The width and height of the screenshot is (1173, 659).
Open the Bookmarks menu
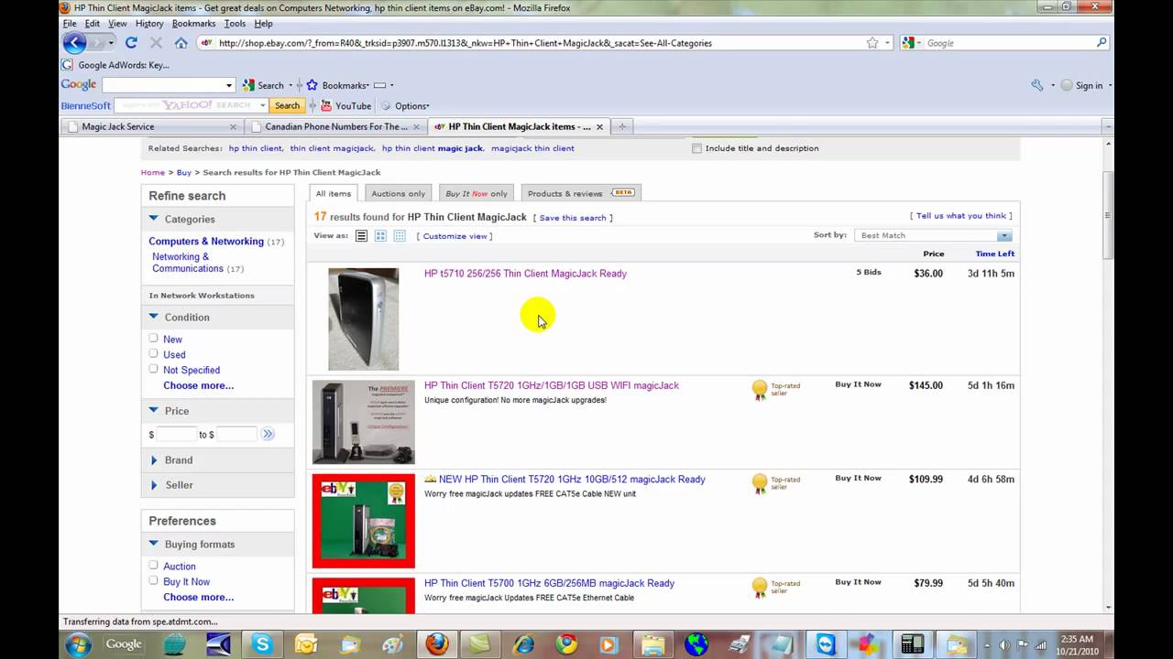pos(194,24)
